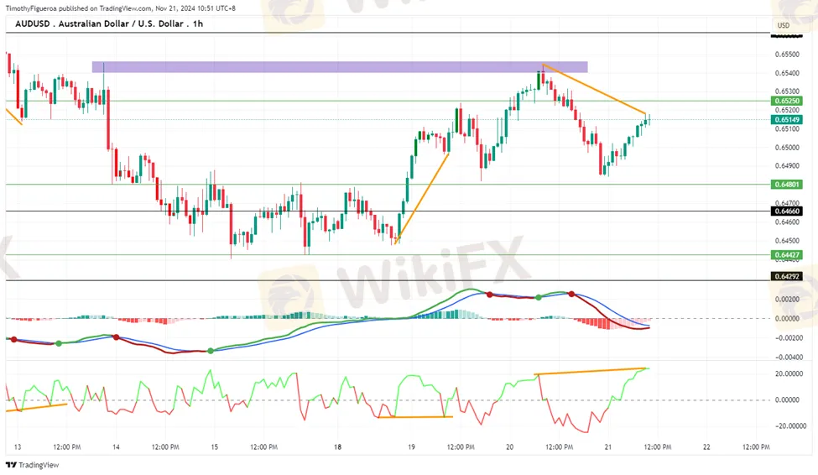Select the 0.65250 green price level label
The image size is (818, 475).
786,101
